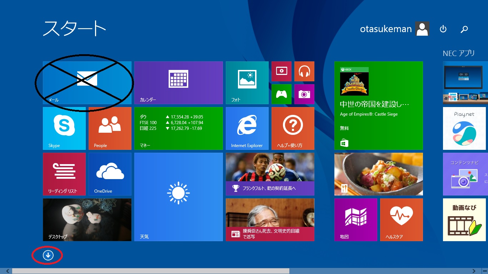488x274 pixels.
Task: Click the horizontal scrollbar left arrow
Action: point(8,271)
